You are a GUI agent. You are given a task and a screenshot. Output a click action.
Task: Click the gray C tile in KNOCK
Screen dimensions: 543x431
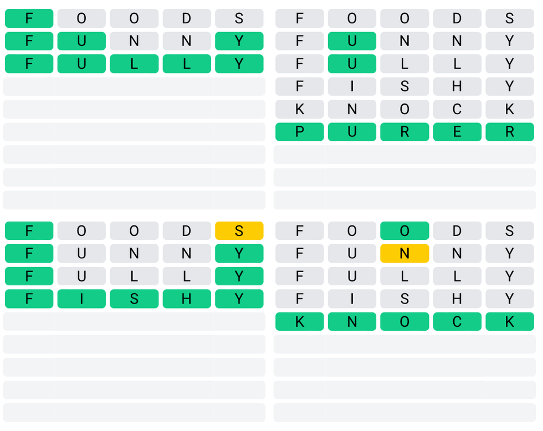click(457, 109)
